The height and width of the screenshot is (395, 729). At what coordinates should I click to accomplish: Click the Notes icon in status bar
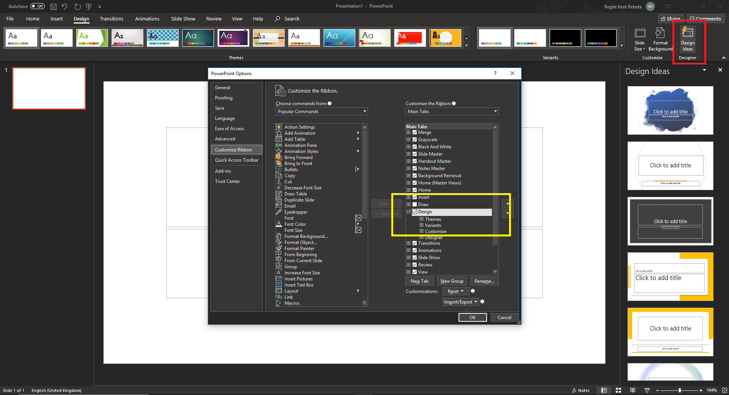pos(581,390)
